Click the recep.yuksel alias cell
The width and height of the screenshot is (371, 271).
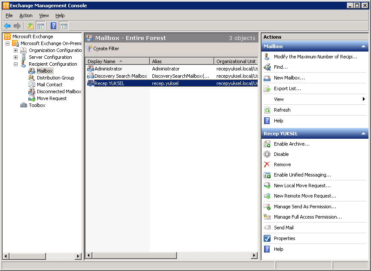[165, 83]
